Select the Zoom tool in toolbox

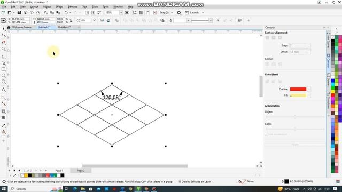point(4,49)
